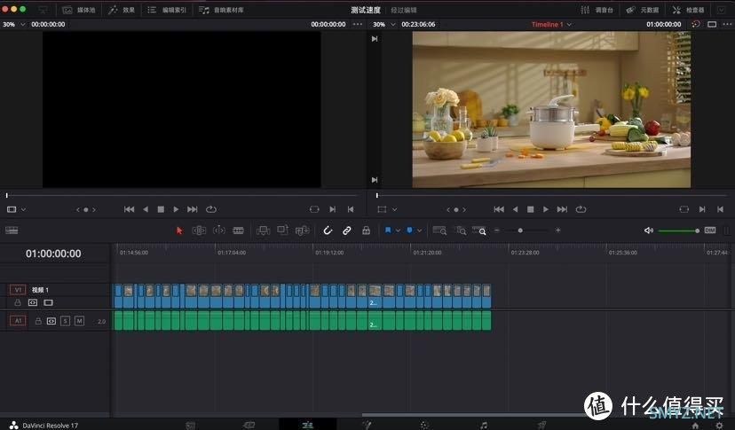Screen dimensions: 735x430
Task: Enable transform overlay in timeline viewer
Action: [382, 209]
